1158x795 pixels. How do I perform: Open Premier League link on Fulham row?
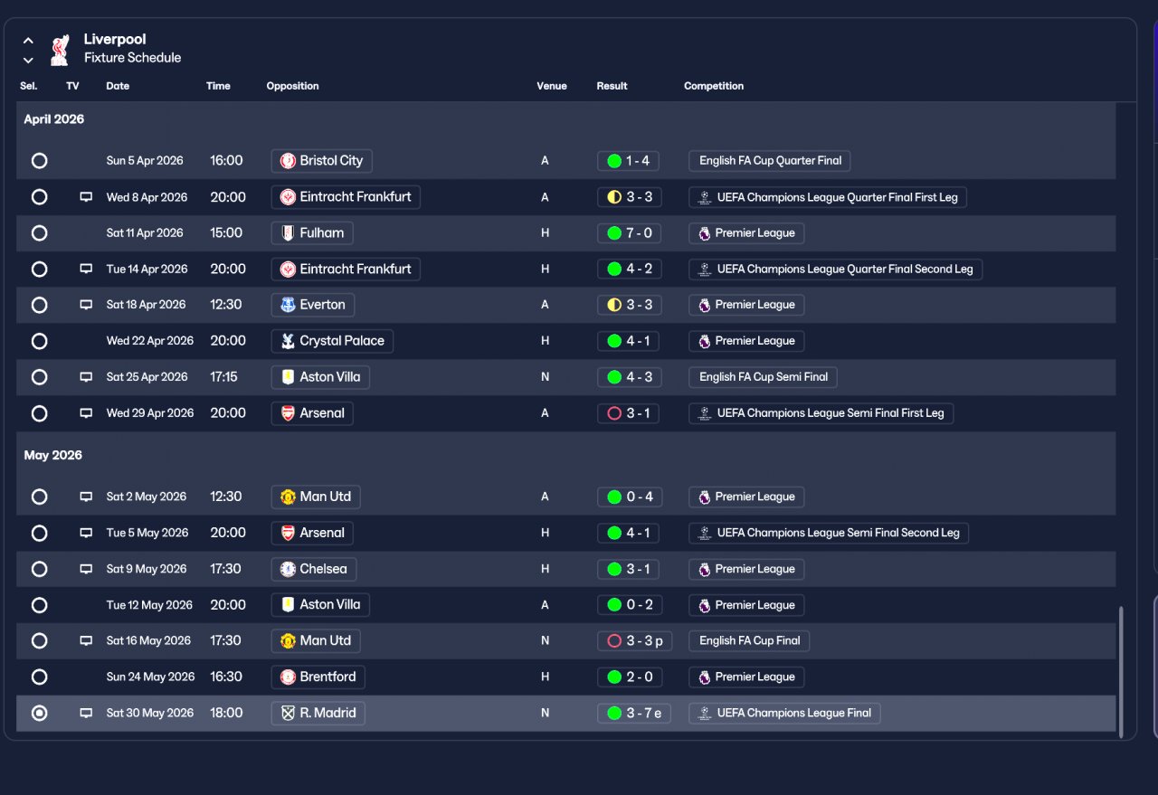coord(746,232)
